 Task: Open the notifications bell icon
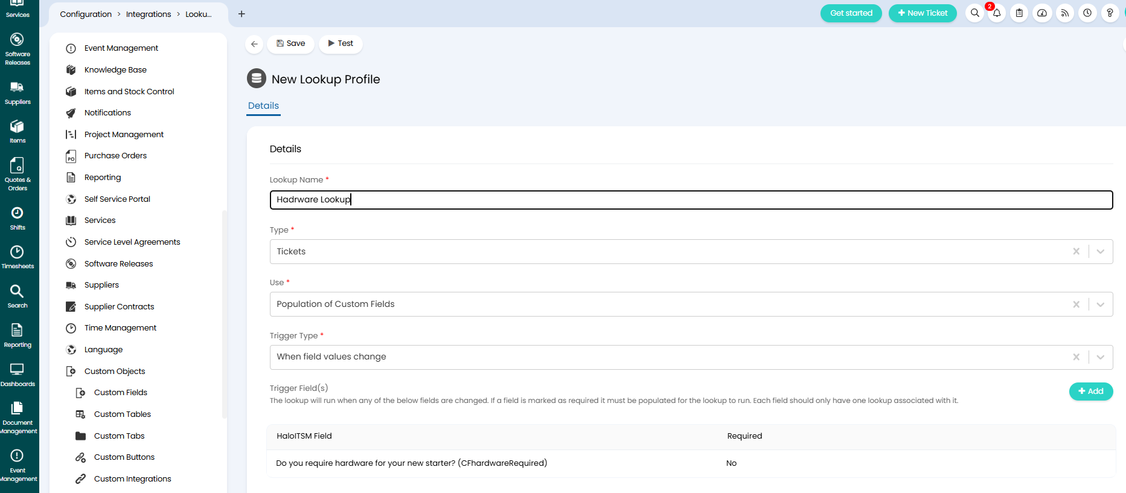pyautogui.click(x=997, y=13)
